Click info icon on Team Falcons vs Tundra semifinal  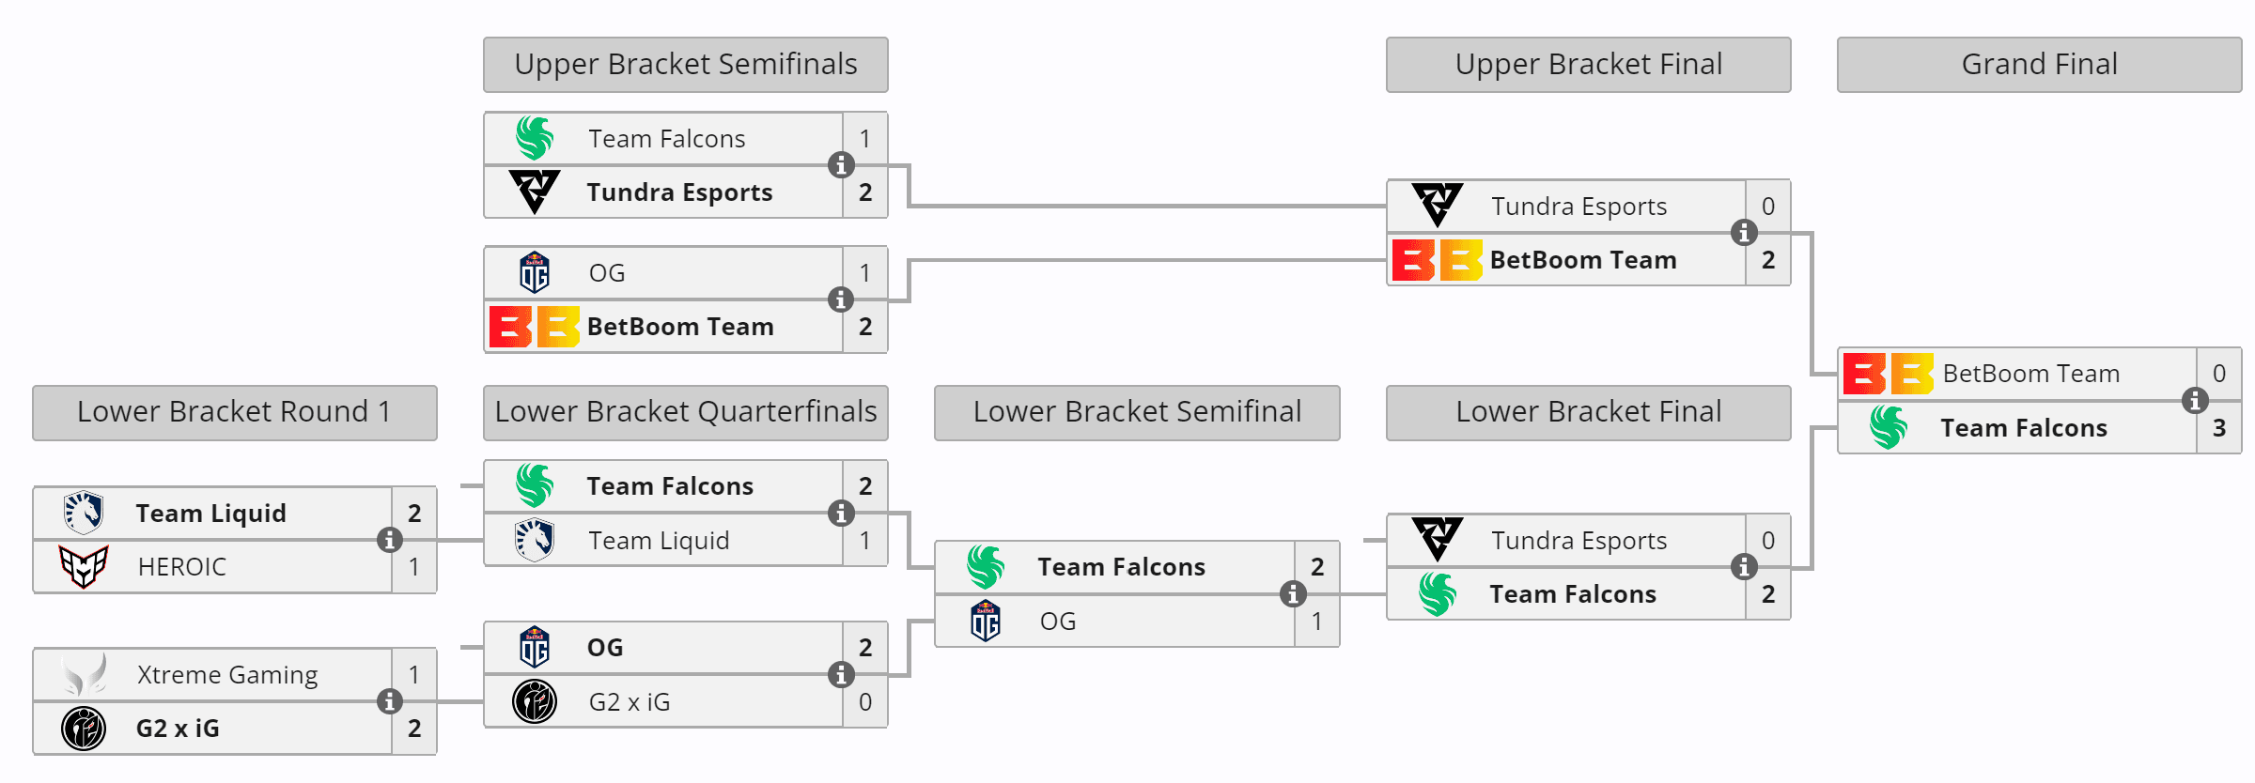[841, 165]
